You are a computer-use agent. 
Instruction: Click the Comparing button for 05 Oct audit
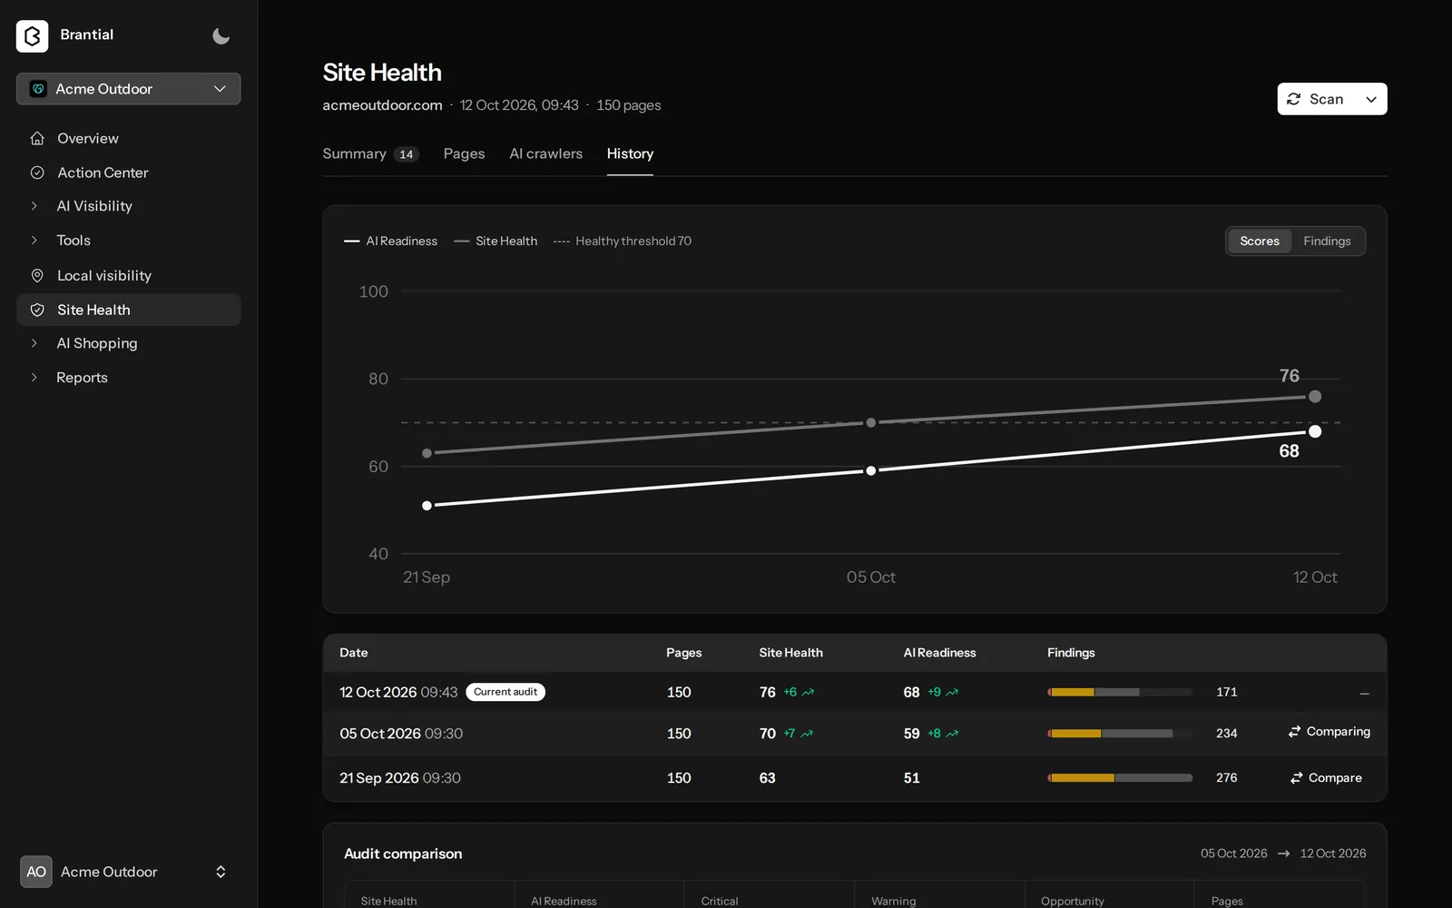[1329, 732]
